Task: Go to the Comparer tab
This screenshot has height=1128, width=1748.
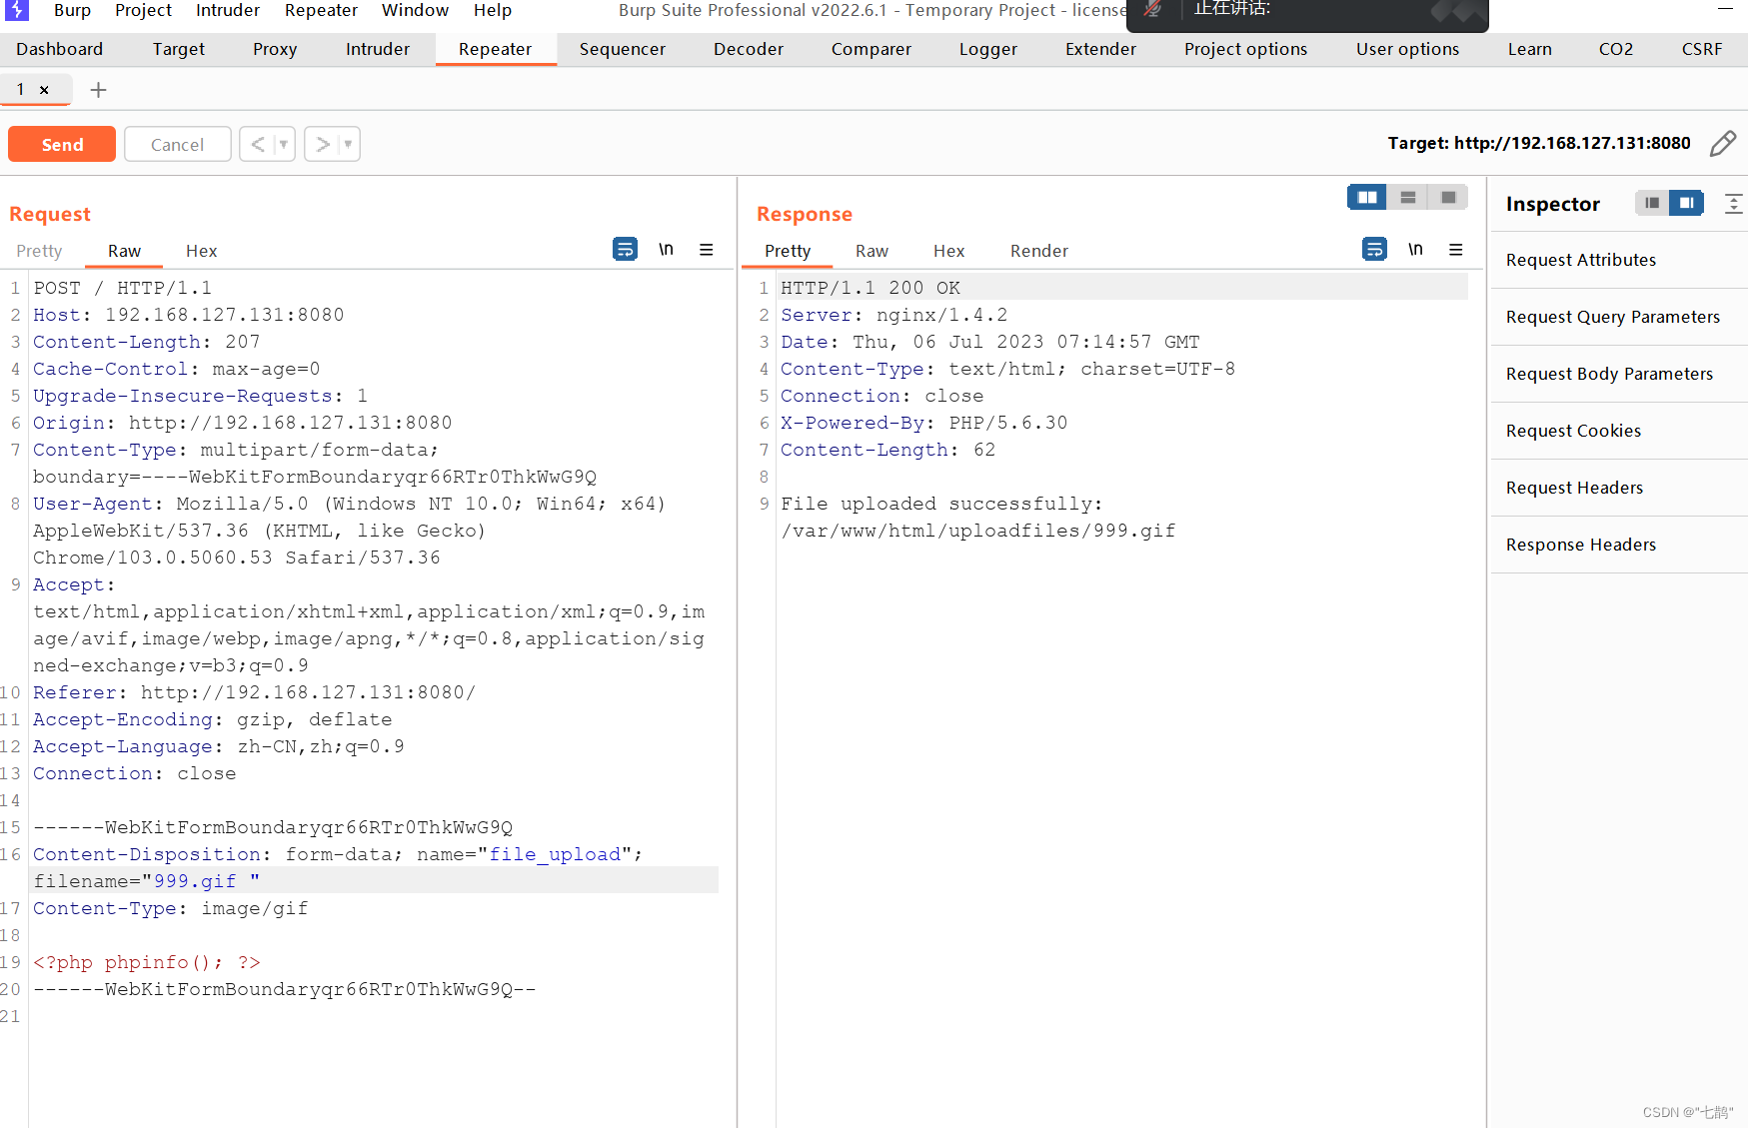Action: (871, 49)
